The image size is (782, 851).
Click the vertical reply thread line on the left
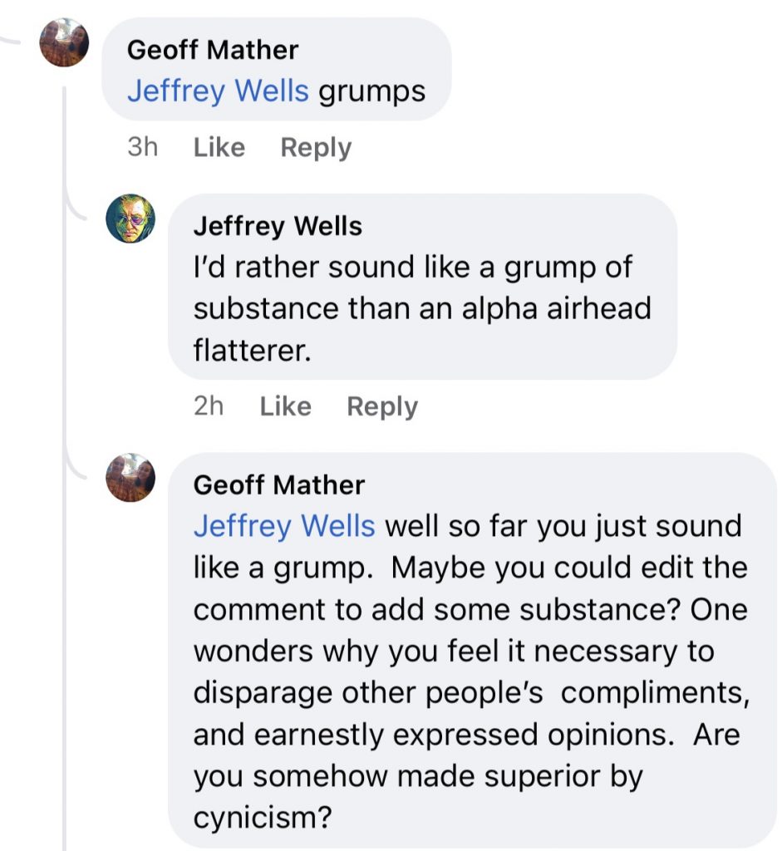[64, 499]
